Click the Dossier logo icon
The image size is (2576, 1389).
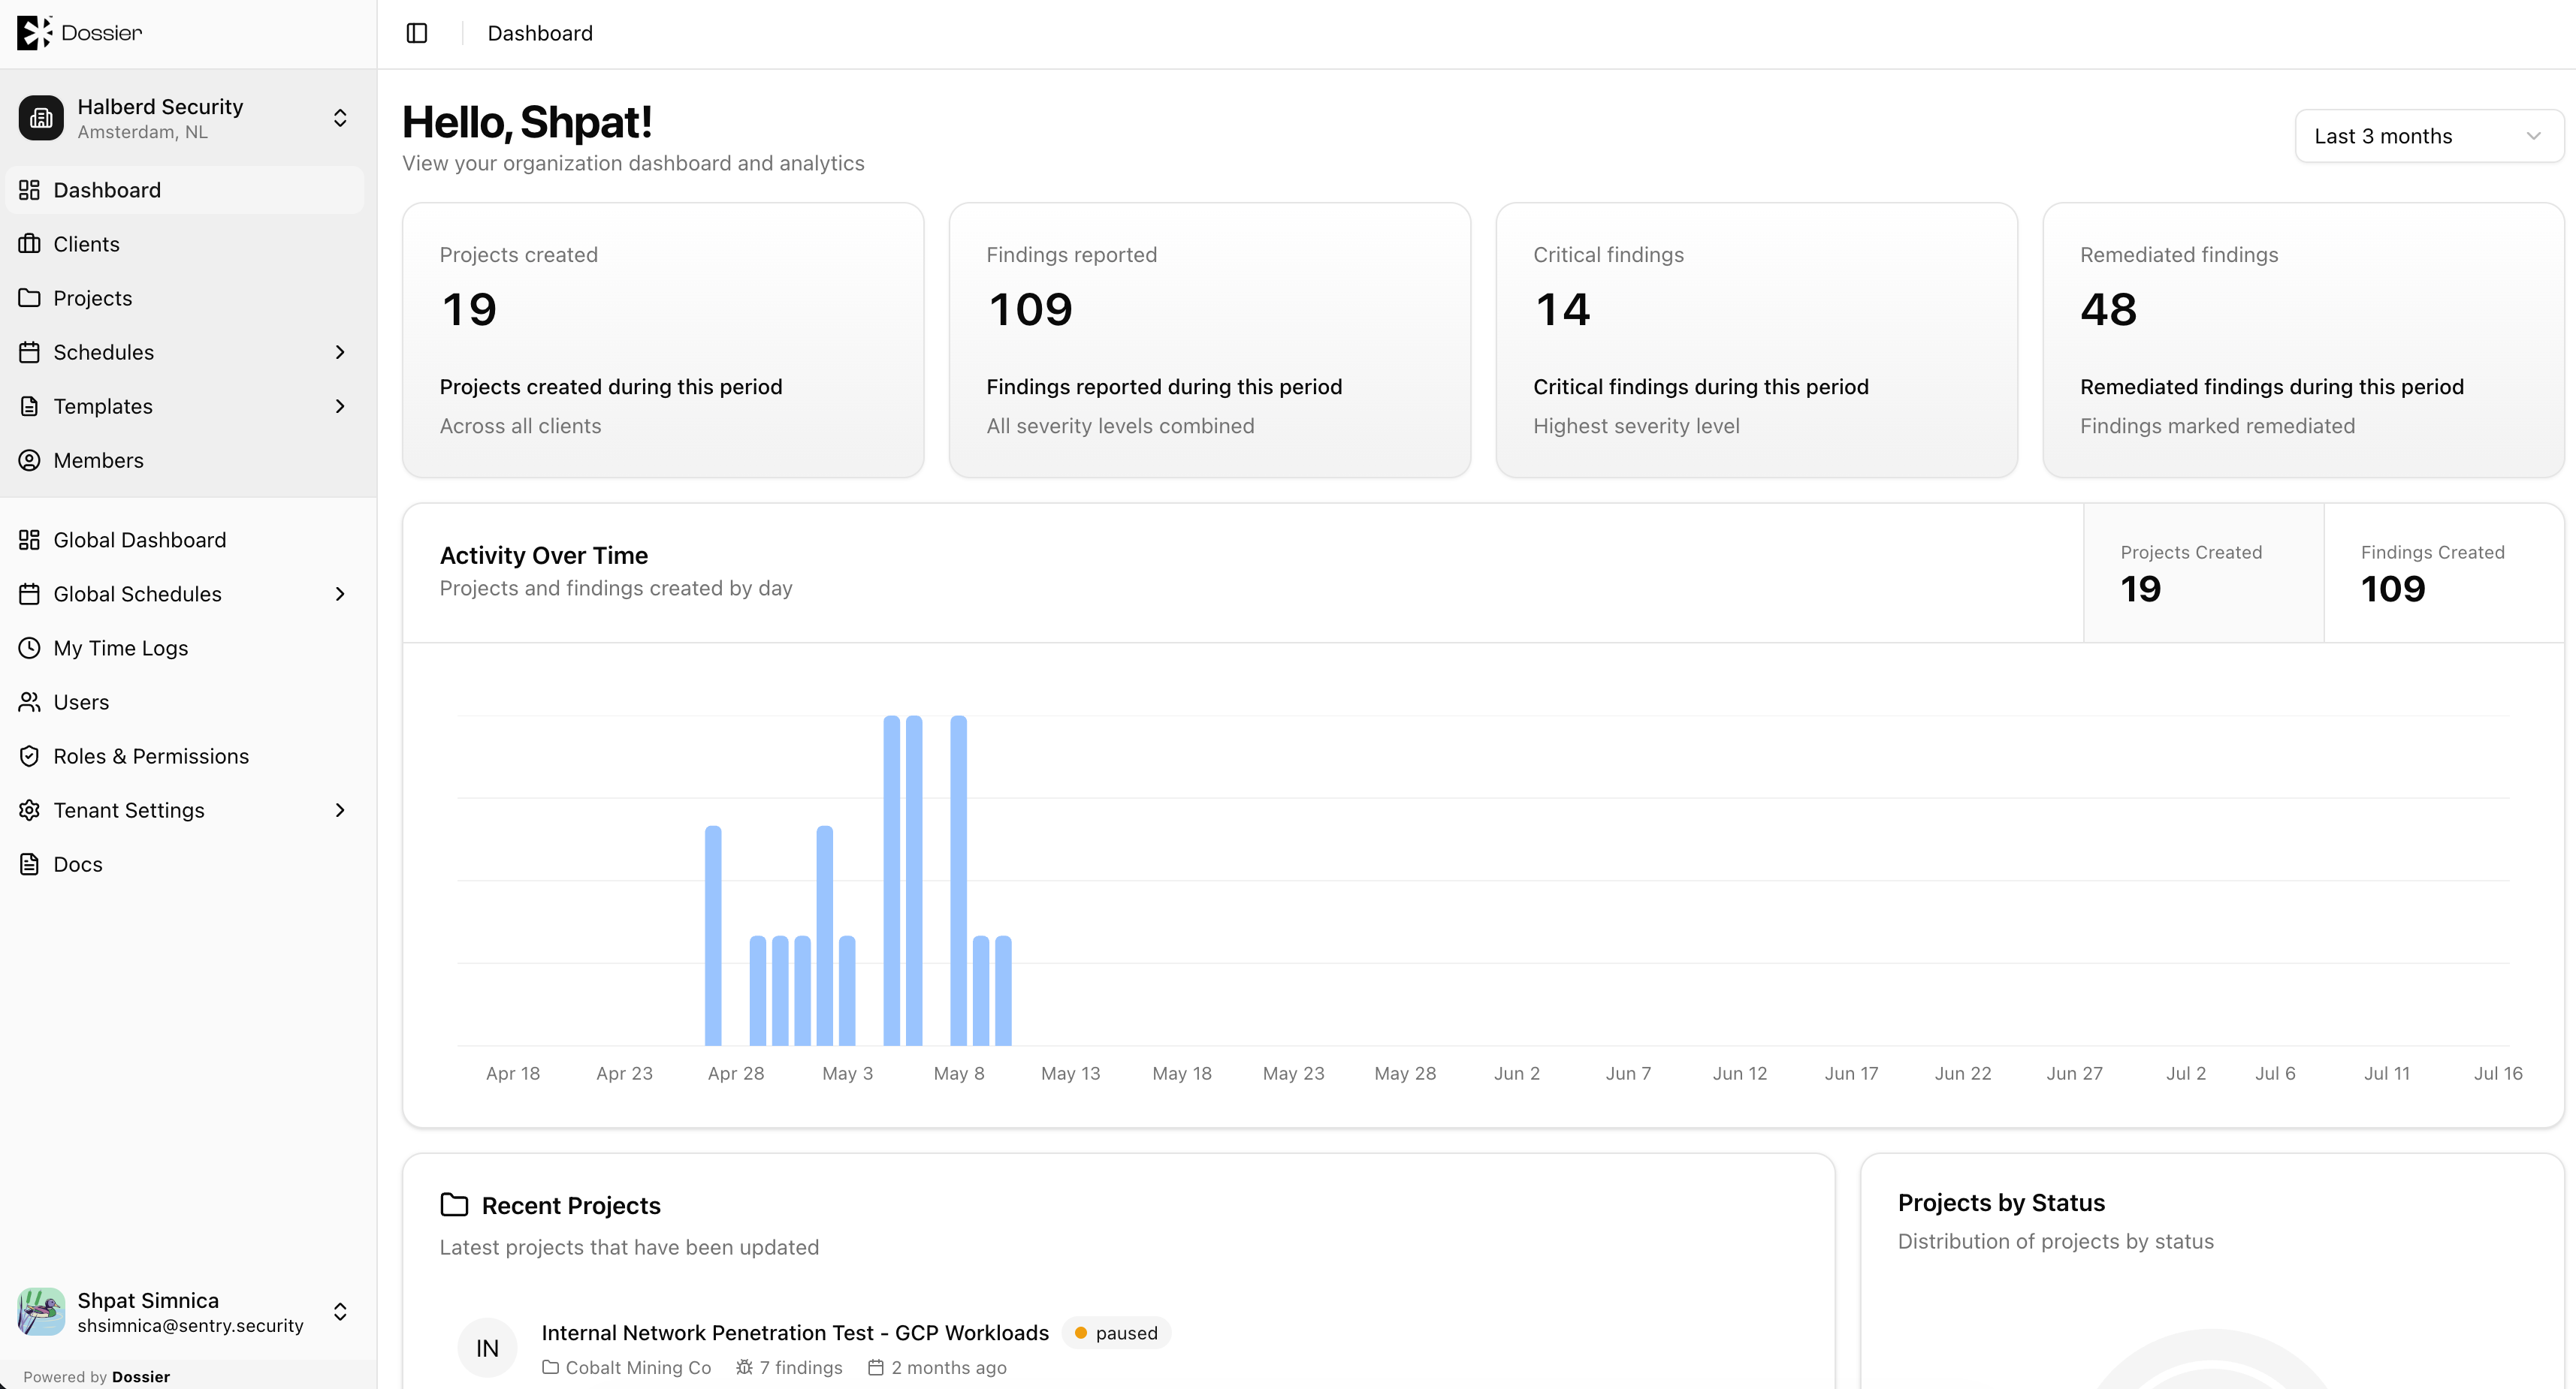[34, 32]
